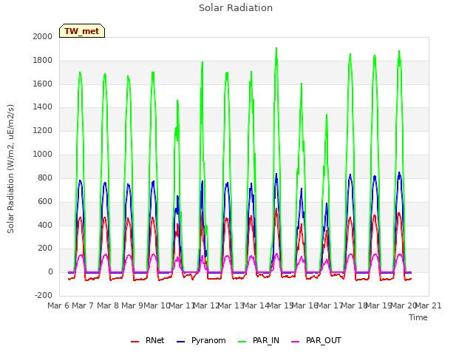The height and width of the screenshot is (355, 473).
Task: Select the PAR_IN legend label
Action: pos(266,340)
